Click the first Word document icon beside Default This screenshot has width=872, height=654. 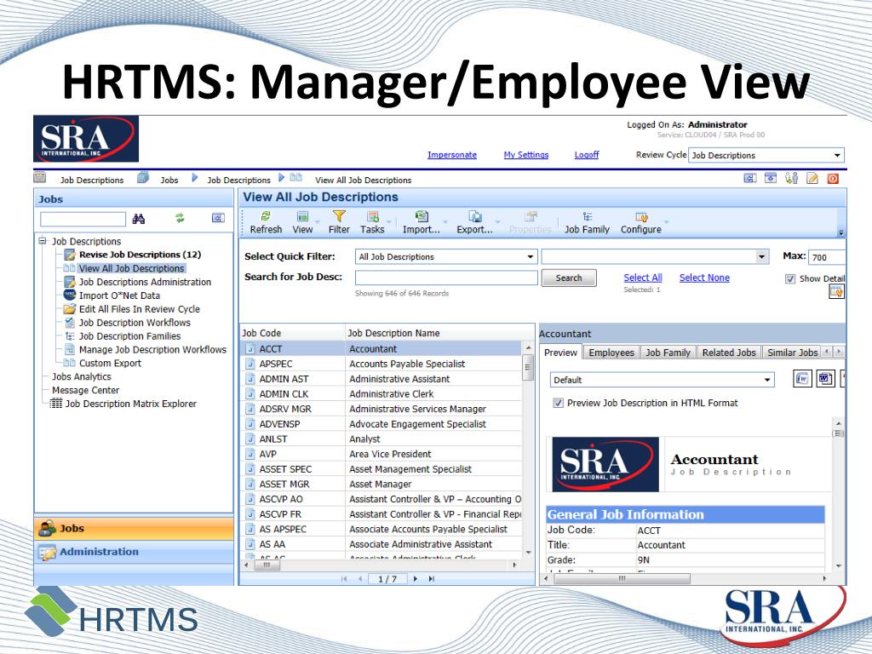point(802,379)
